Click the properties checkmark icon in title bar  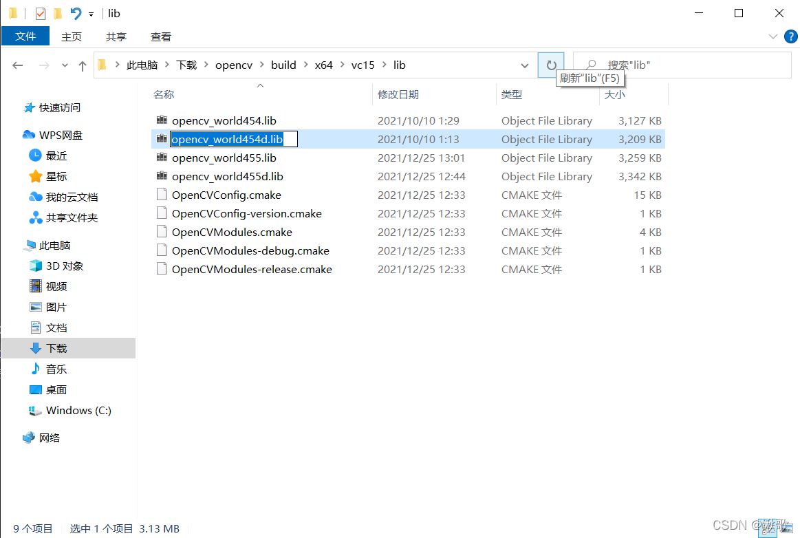41,13
